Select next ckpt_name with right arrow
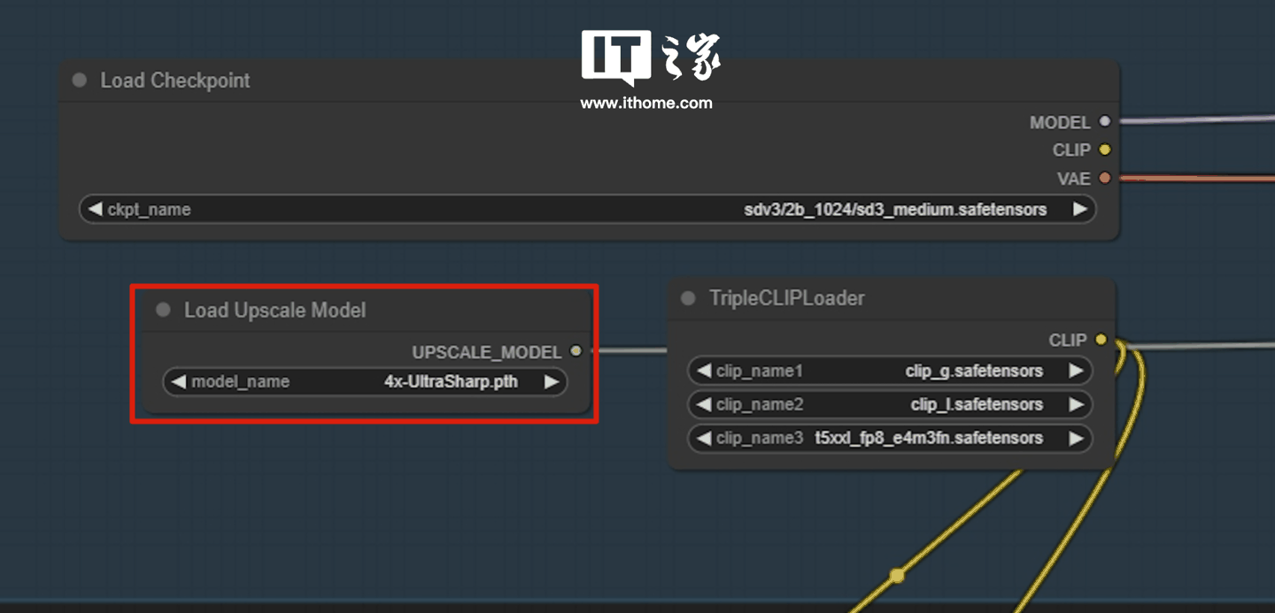Viewport: 1275px width, 613px height. click(1079, 210)
